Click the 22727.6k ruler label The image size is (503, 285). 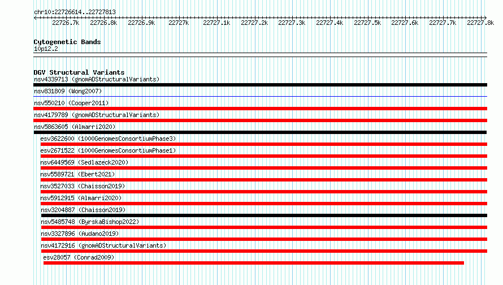tap(405, 23)
